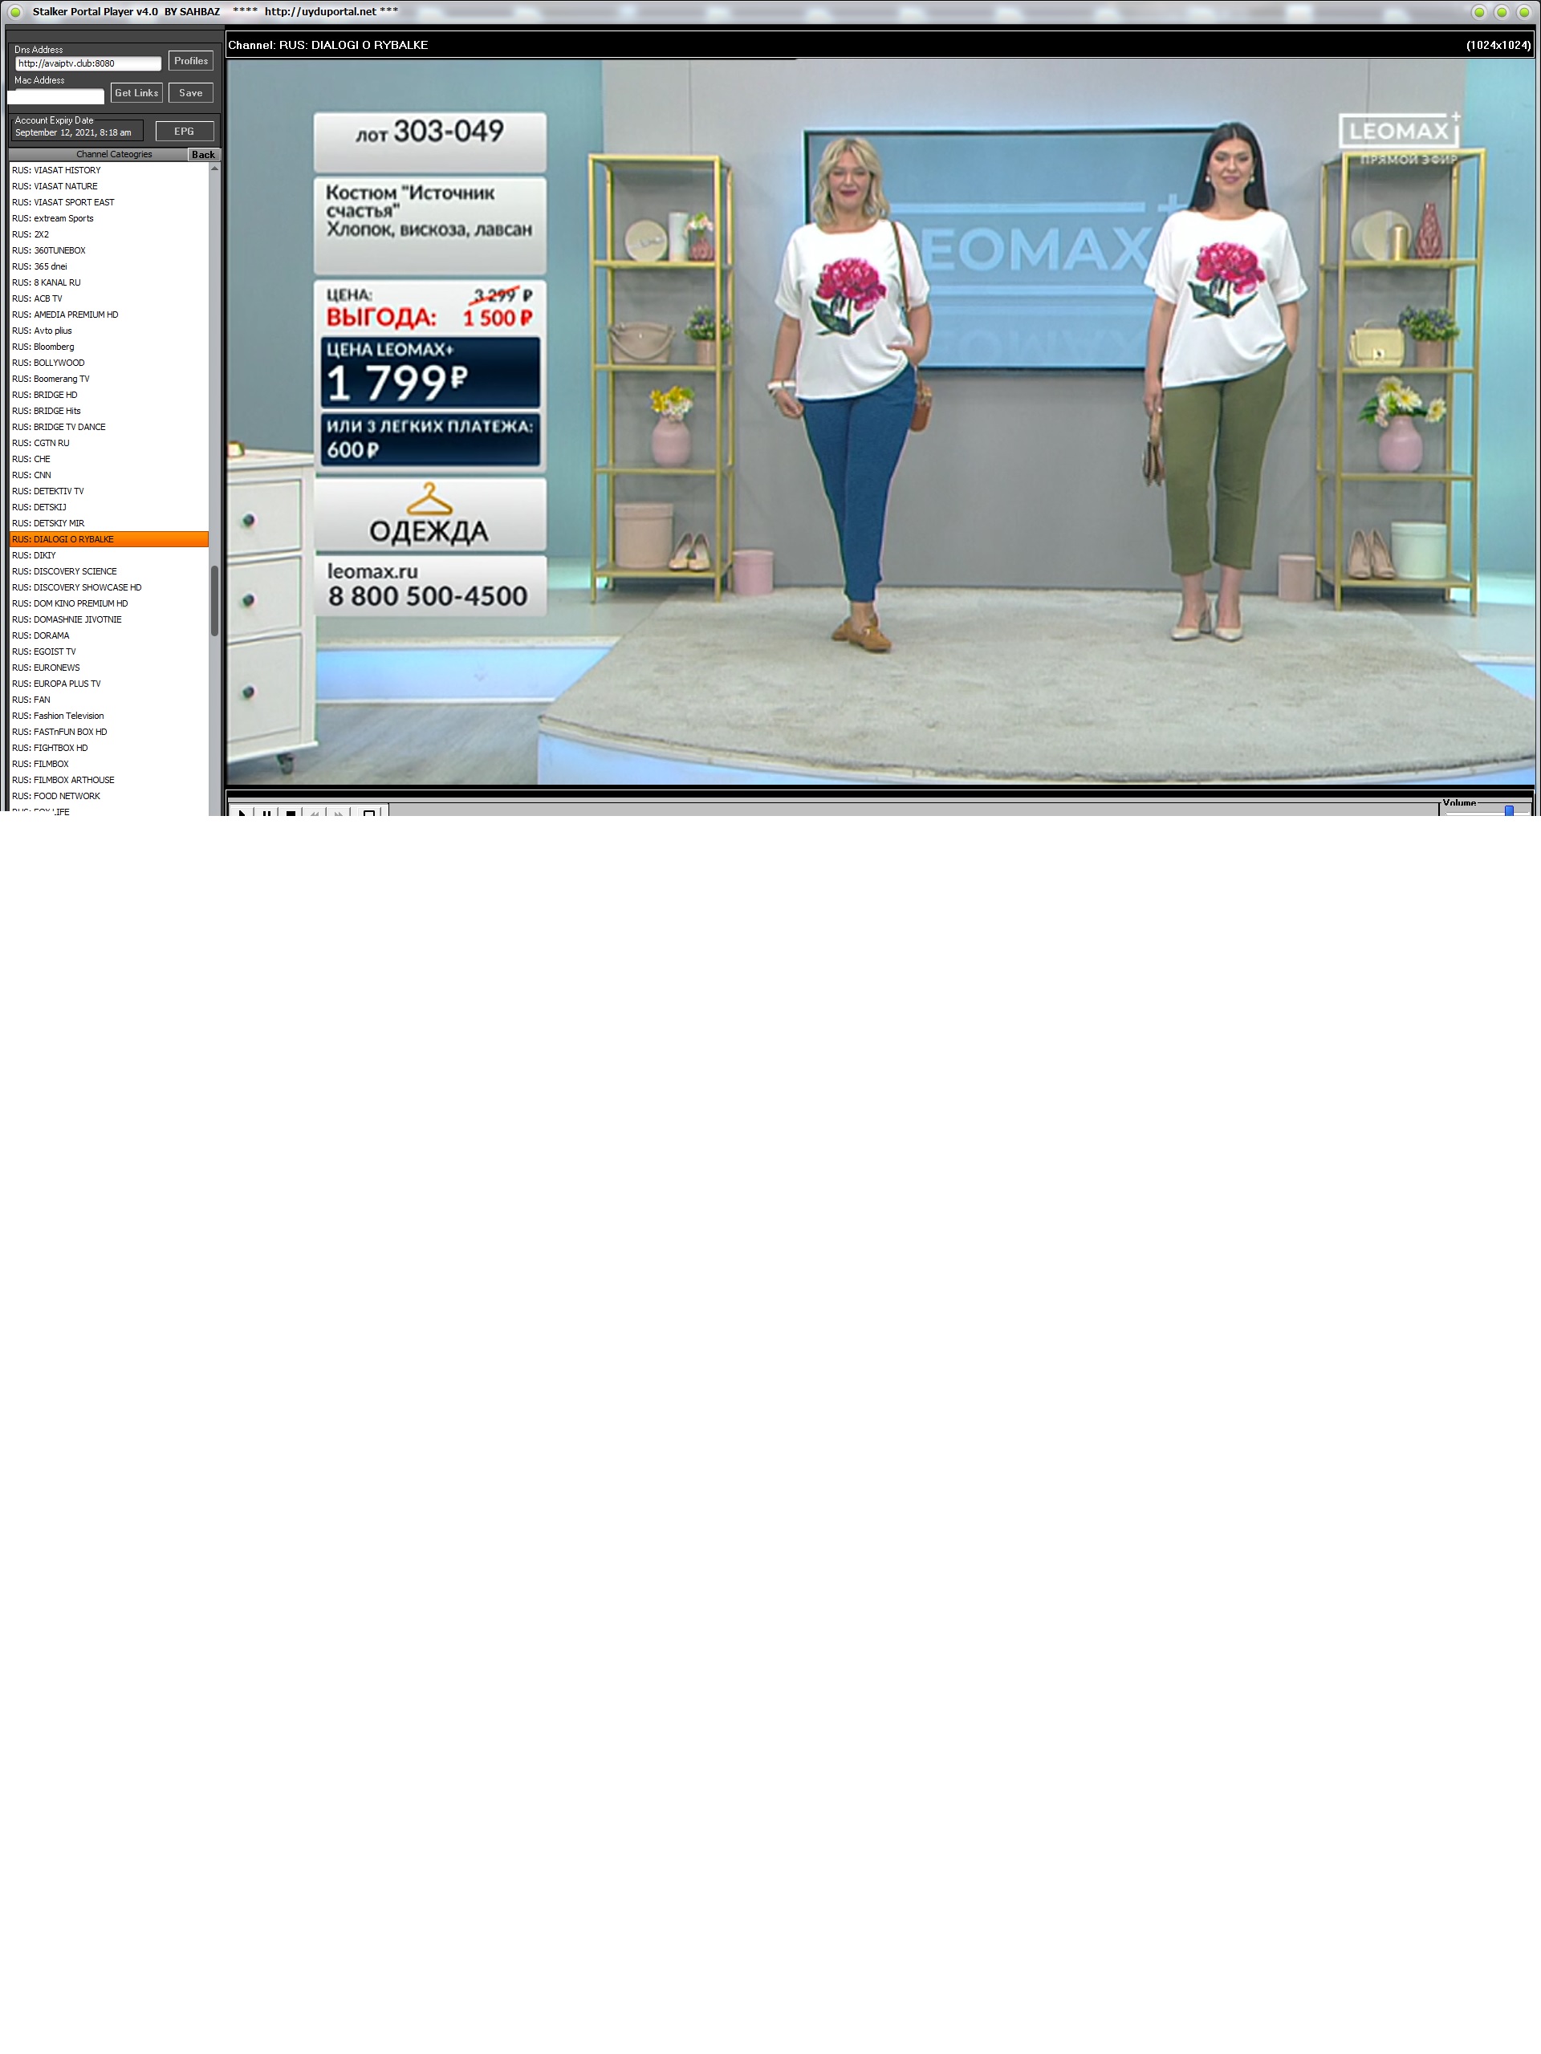Select channel 'RUS: CHE'

tap(108, 460)
